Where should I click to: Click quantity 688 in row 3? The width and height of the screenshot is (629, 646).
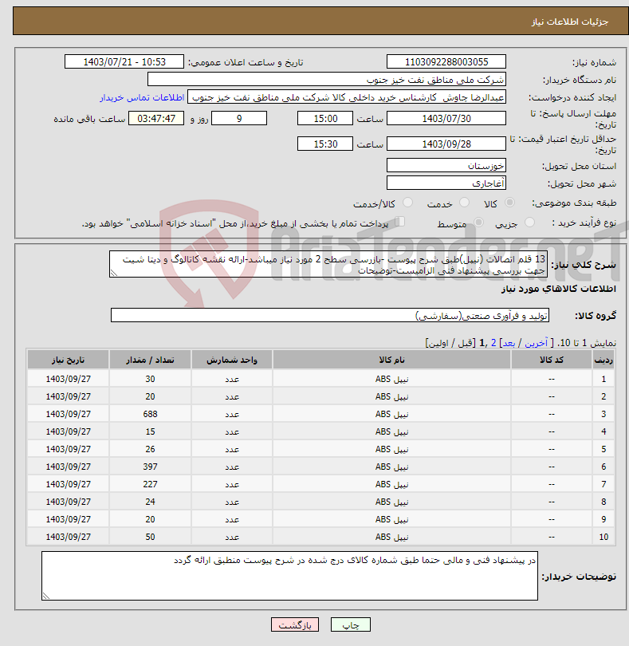[x=150, y=414]
